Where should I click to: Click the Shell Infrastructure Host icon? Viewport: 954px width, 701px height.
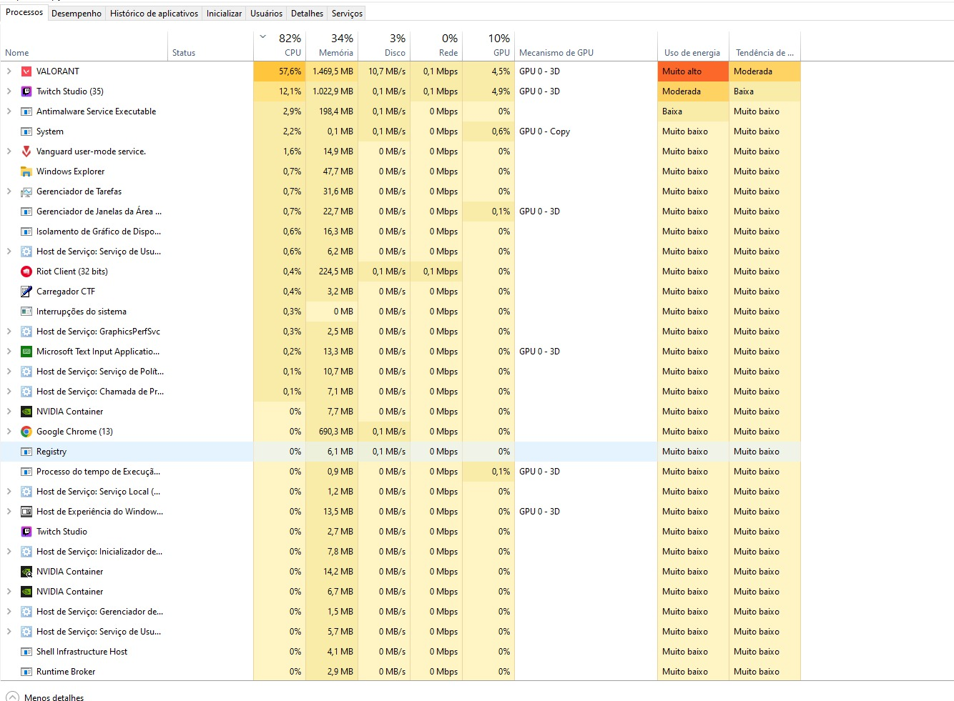click(x=26, y=652)
